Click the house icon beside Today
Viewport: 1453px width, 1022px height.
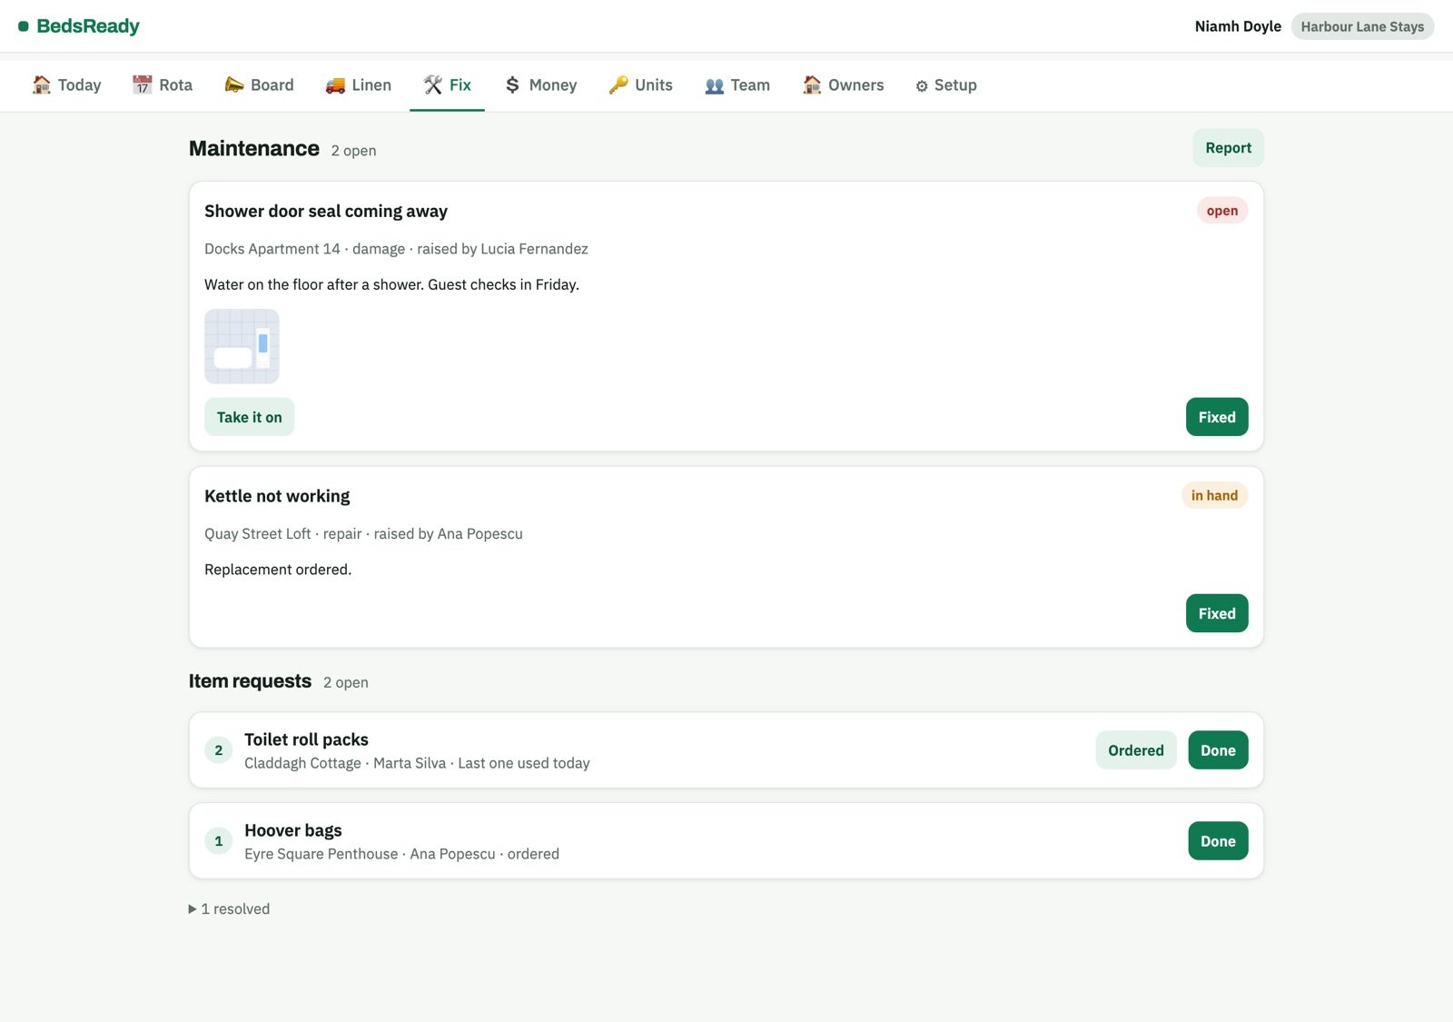[x=42, y=84]
